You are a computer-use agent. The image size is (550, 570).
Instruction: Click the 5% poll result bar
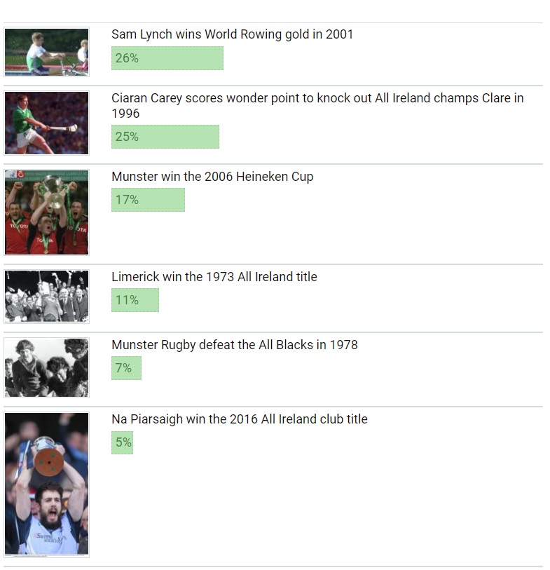(x=122, y=442)
